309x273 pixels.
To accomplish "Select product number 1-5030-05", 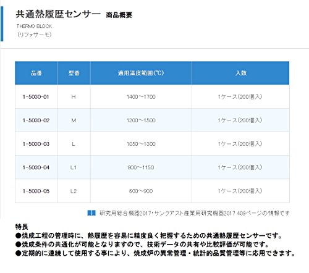I will pos(36,191).
